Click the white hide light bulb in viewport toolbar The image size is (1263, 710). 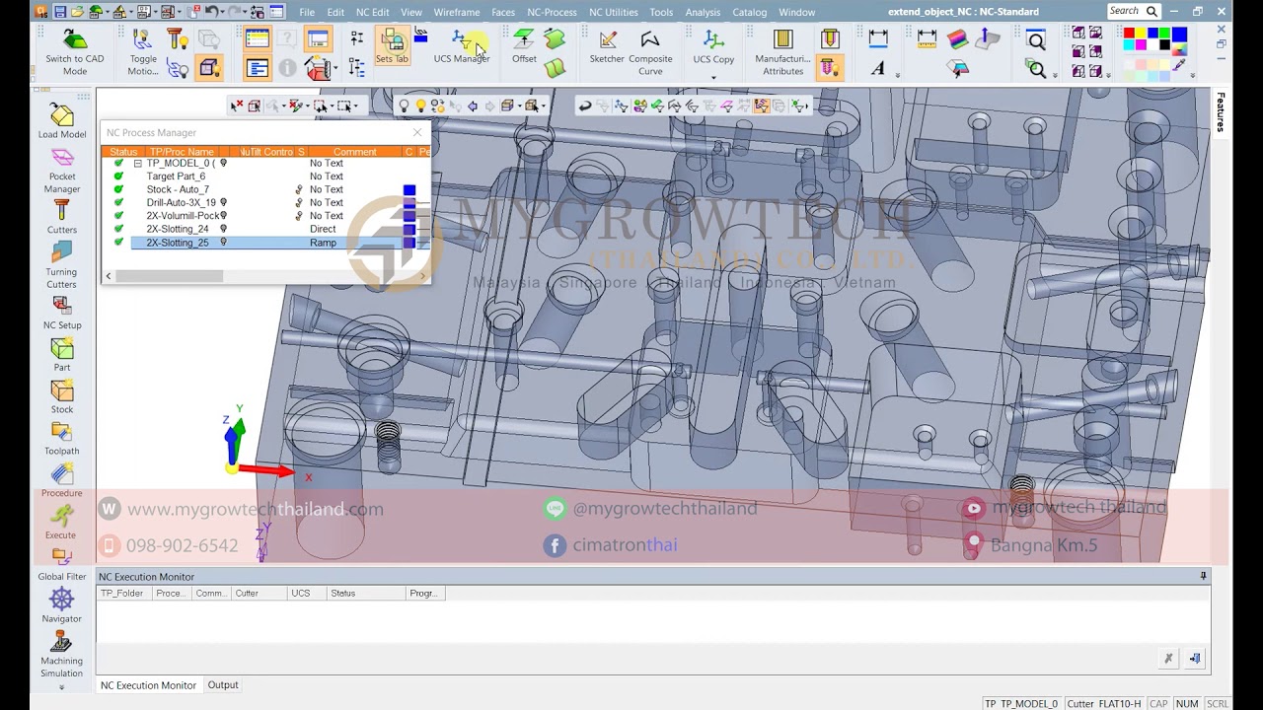tap(404, 106)
